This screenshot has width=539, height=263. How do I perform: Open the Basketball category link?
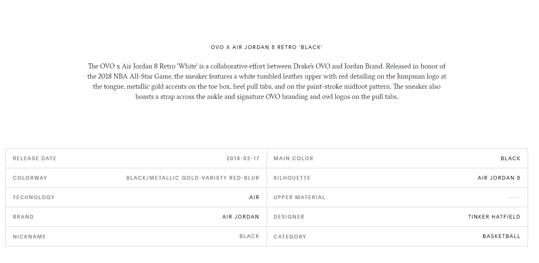[501, 236]
